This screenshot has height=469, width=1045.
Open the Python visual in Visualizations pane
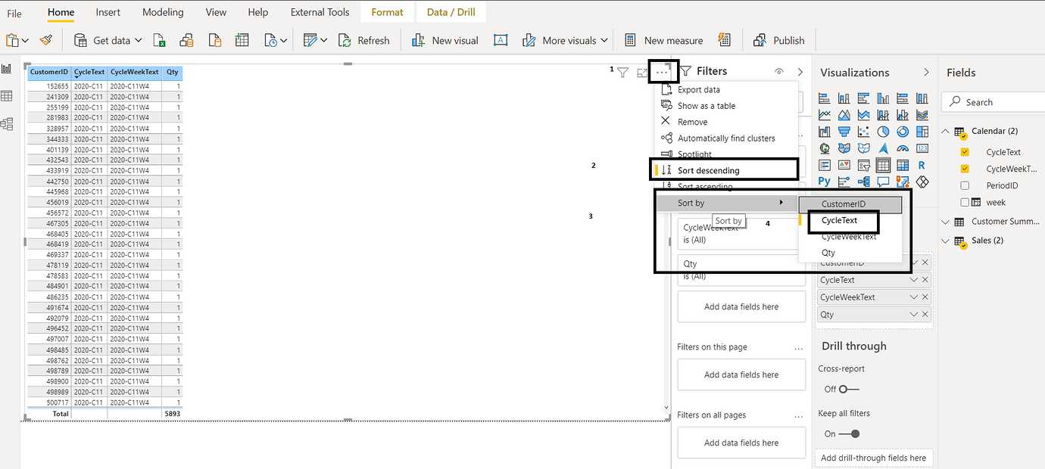824,182
